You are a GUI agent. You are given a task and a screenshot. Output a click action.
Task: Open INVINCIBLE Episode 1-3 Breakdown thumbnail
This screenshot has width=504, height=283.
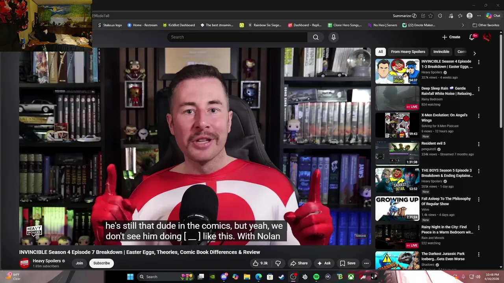(x=397, y=71)
